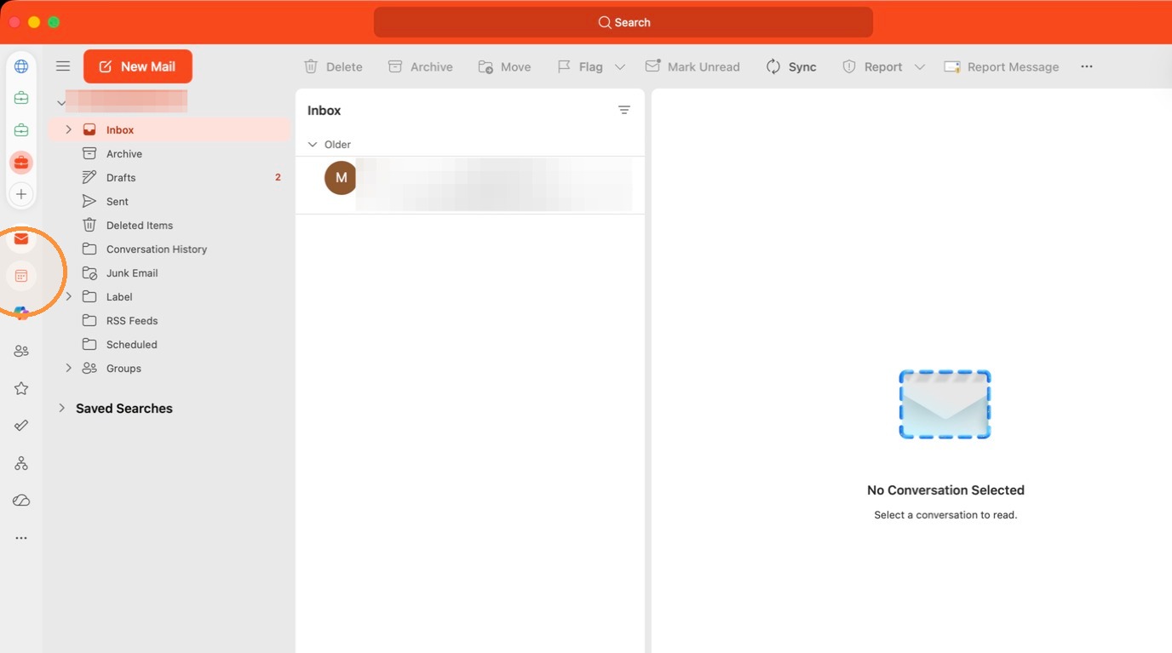Open the Inbox filter icon
This screenshot has height=653, width=1172.
pyautogui.click(x=624, y=110)
